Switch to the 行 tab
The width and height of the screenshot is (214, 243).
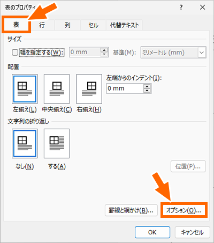click(42, 25)
